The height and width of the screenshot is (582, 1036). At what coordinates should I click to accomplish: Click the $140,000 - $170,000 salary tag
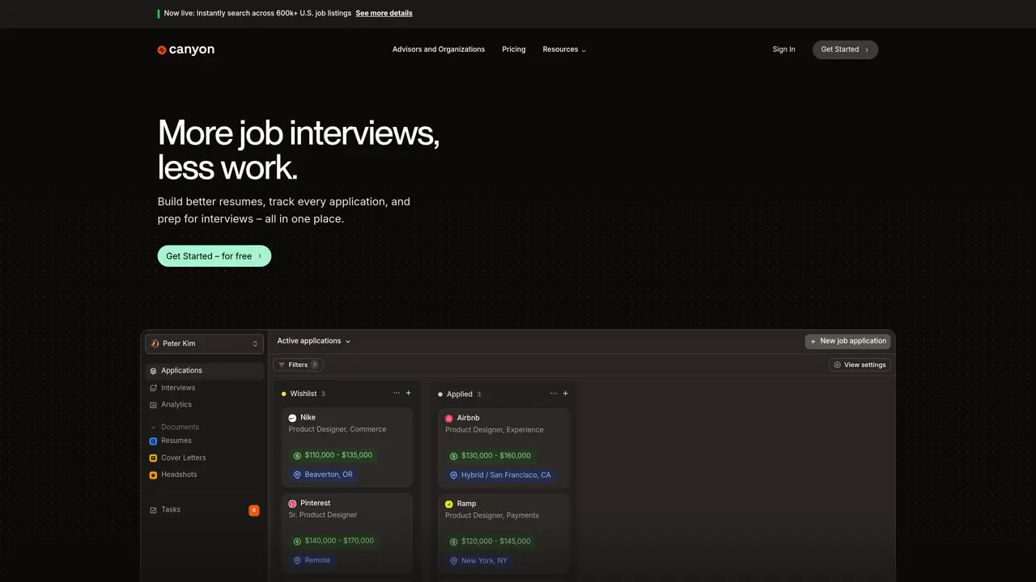(x=333, y=542)
